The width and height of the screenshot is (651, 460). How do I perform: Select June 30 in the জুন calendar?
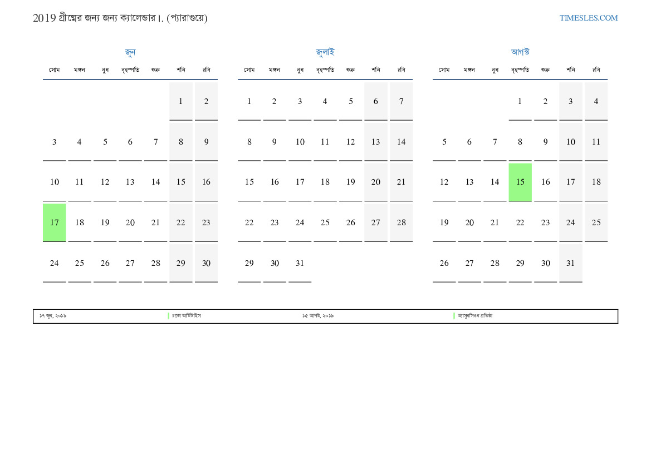coord(207,263)
